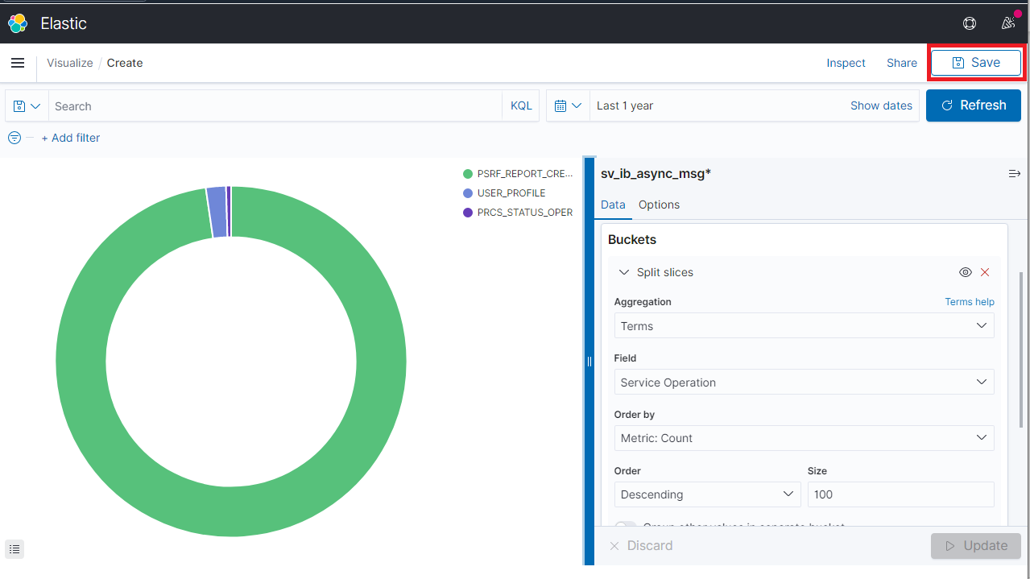Remove the Split slices bucket
Image resolution: width=1030 pixels, height=579 pixels.
(x=985, y=272)
